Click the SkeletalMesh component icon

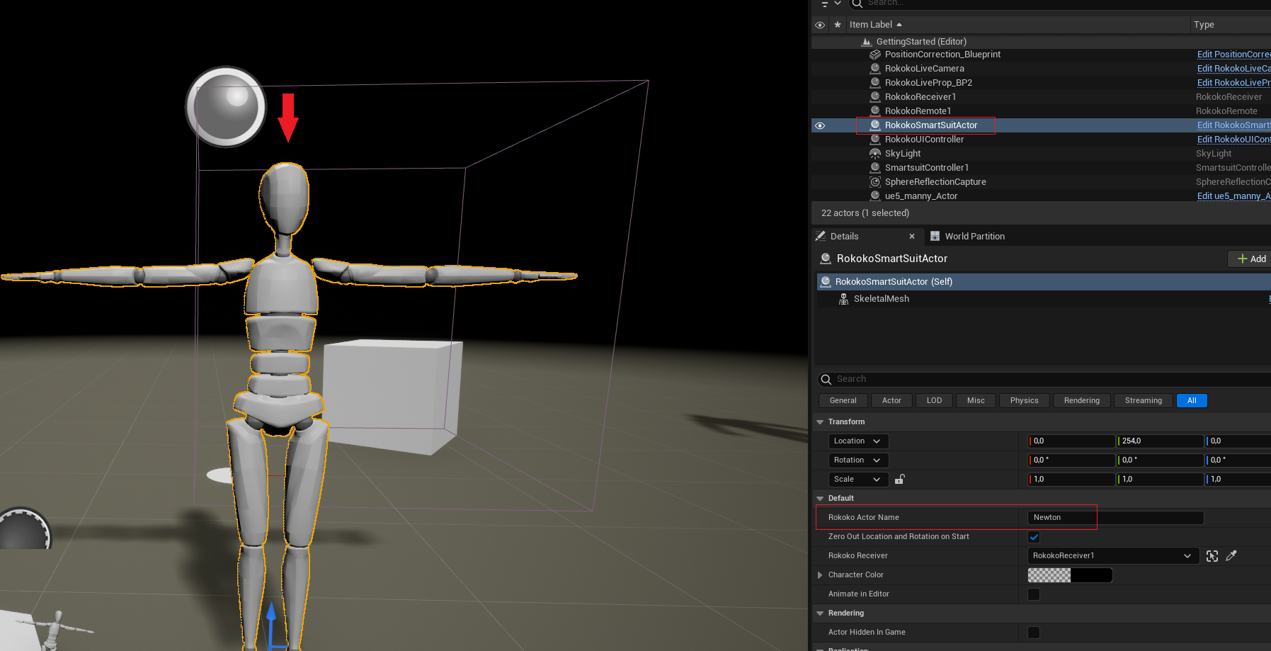[843, 298]
